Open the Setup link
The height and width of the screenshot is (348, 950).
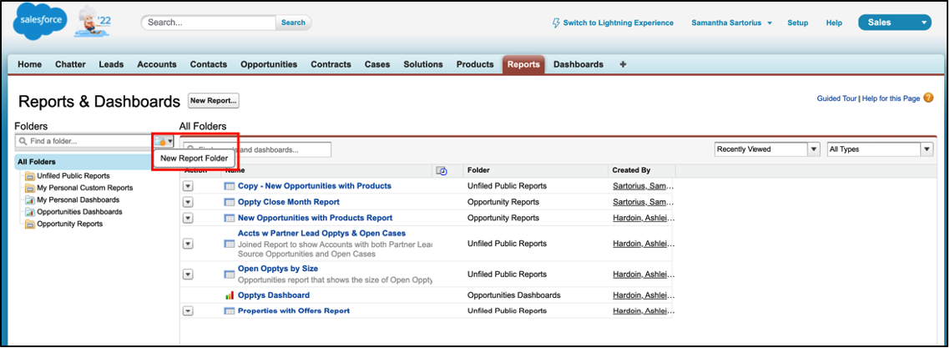coord(797,23)
